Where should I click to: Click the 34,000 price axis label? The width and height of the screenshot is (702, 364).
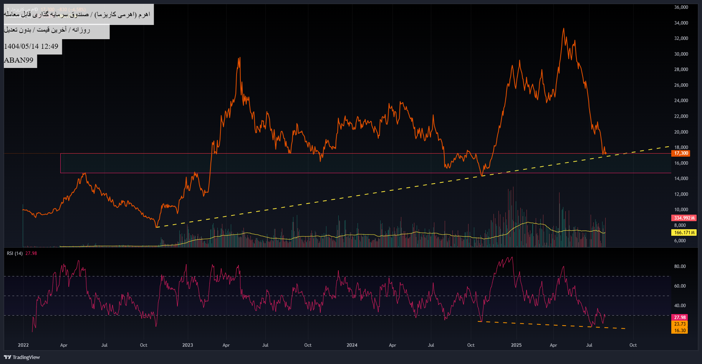click(x=681, y=23)
